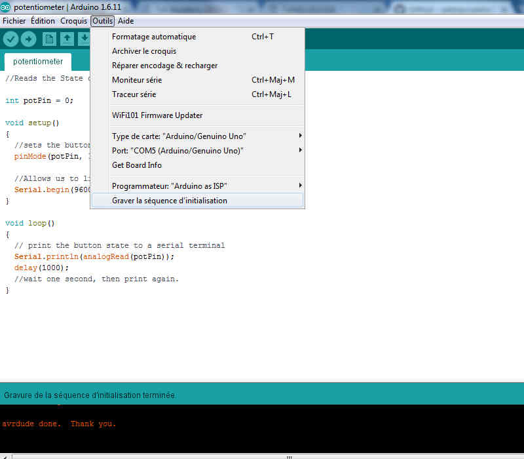Click the Arduino logo in the title bar
Viewport: 524px width, 459px height.
pos(5,7)
